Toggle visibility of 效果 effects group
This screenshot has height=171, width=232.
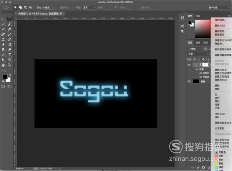[197, 69]
